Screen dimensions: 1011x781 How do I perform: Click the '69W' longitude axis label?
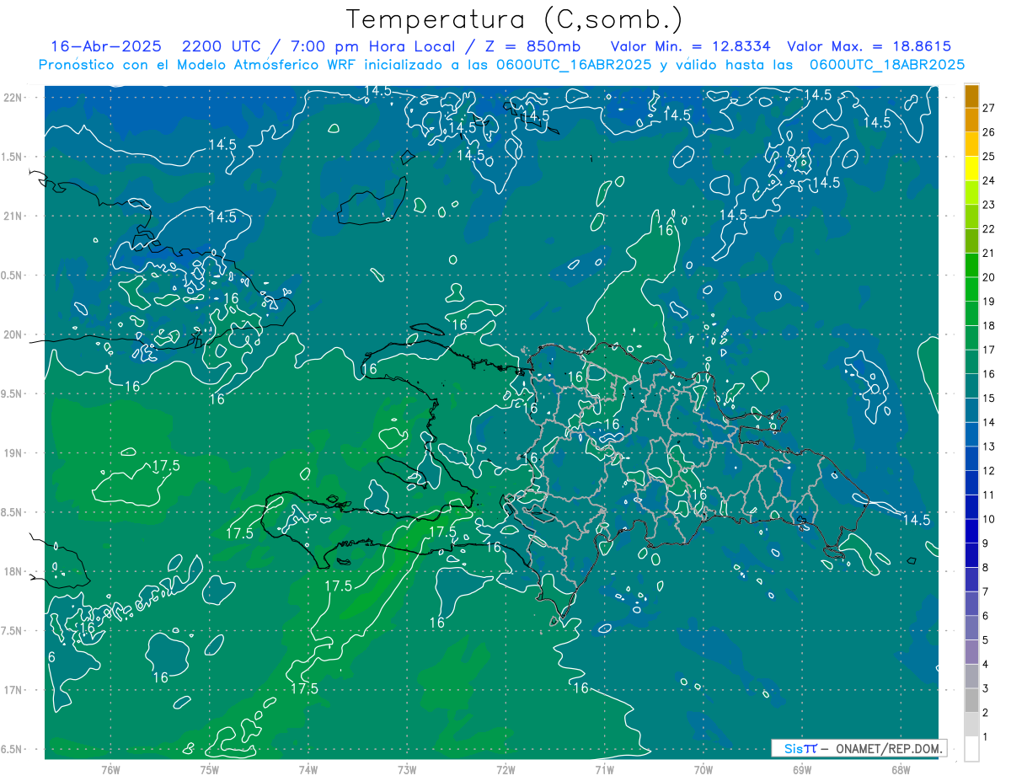(x=802, y=770)
